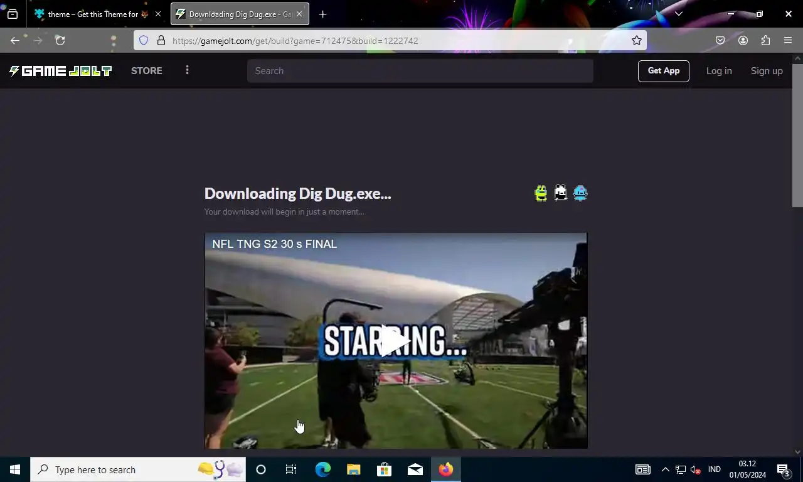The width and height of the screenshot is (803, 482).
Task: Open the Game Jolt logo homepage
Action: click(x=61, y=71)
